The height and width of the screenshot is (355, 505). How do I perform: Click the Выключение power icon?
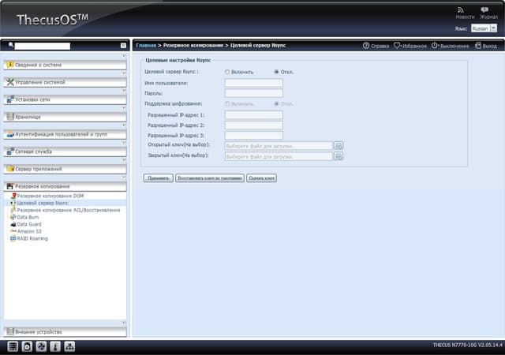click(435, 46)
